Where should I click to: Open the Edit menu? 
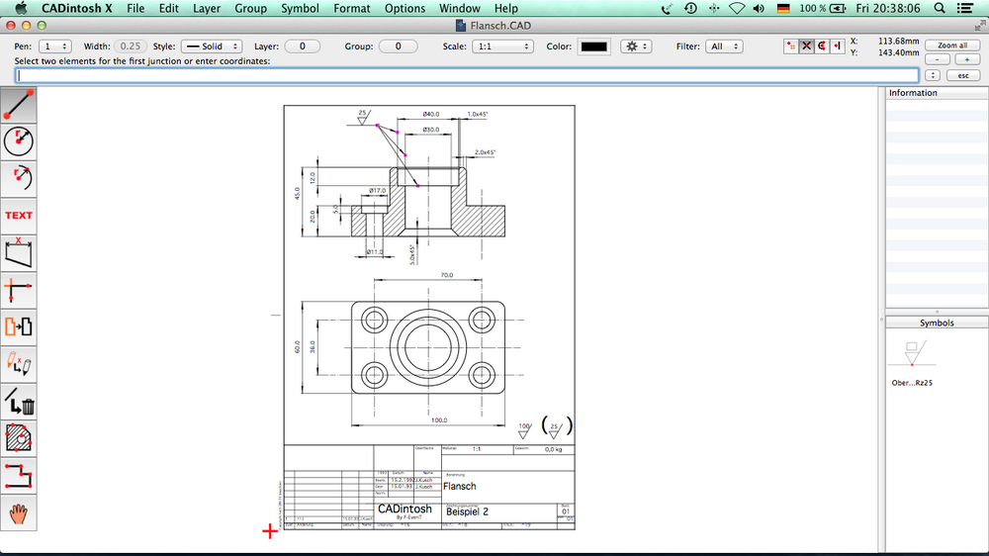pyautogui.click(x=168, y=8)
